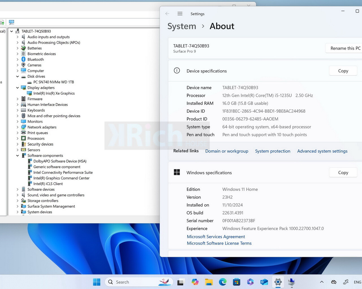This screenshot has width=362, height=289.
Task: Show hidden system tray icons chevron
Action: pos(322,282)
